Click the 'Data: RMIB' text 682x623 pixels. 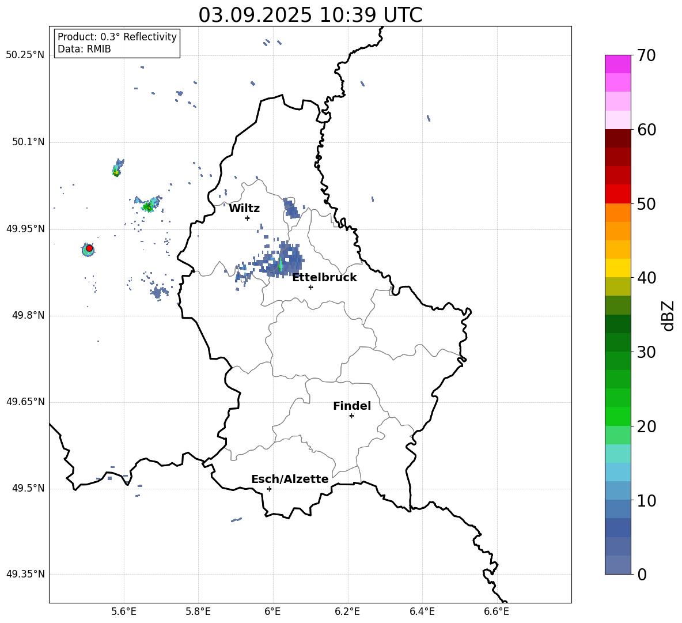(x=84, y=49)
